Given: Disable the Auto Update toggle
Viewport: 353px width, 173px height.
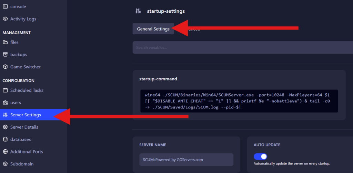Looking at the screenshot, I should (260, 157).
